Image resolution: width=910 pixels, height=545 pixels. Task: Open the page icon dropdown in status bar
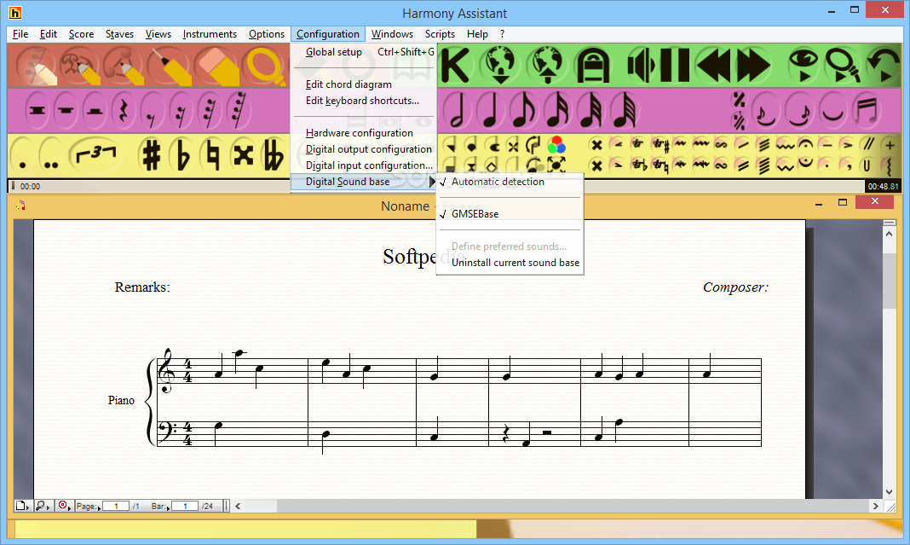tap(23, 506)
